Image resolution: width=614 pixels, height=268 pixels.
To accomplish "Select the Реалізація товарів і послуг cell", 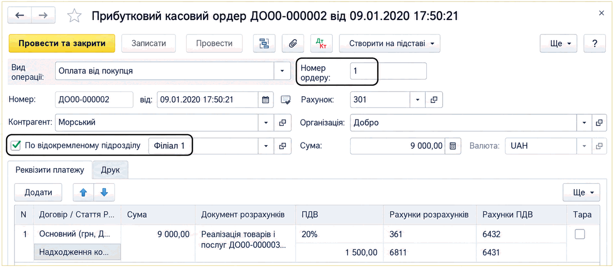I will click(246, 243).
